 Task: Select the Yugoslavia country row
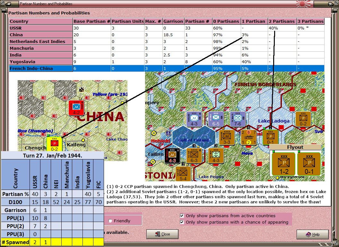click(167, 62)
